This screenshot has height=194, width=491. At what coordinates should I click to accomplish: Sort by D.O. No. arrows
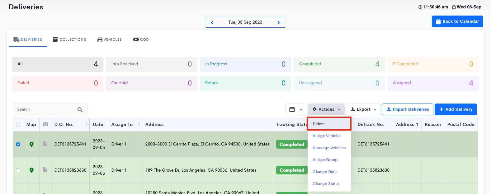(86, 124)
